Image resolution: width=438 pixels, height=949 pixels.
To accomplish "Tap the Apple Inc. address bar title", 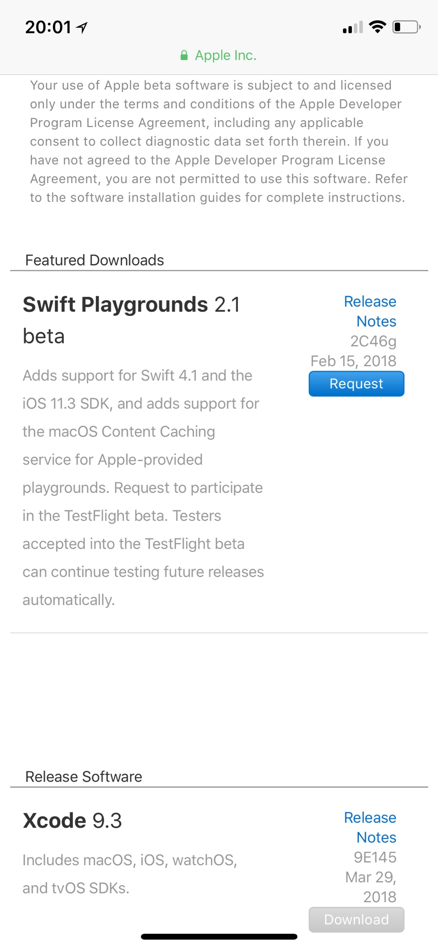I will pos(225,56).
